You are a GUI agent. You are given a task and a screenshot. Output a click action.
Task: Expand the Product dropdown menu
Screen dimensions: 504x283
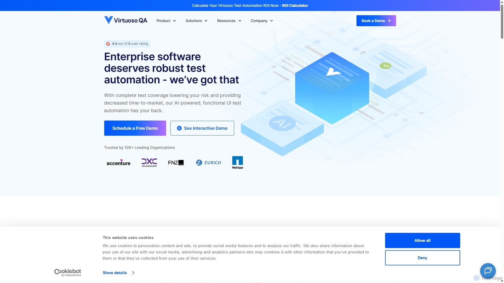[166, 21]
